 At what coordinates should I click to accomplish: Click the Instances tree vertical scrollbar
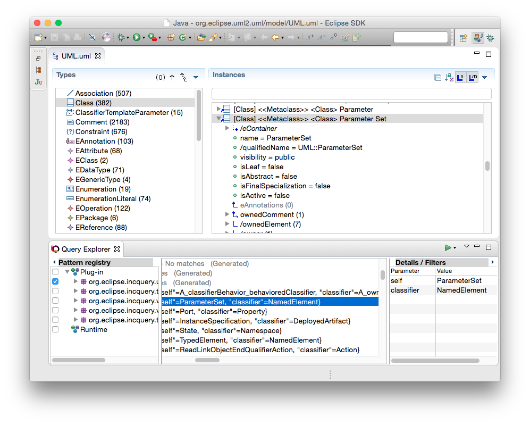pos(487,166)
